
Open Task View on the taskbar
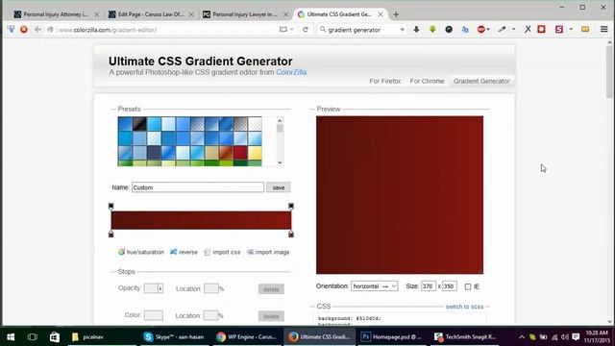pos(33,336)
